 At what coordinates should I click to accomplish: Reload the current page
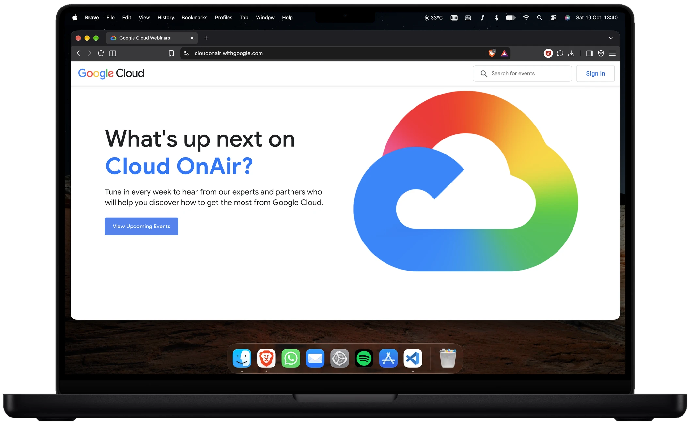click(x=101, y=53)
